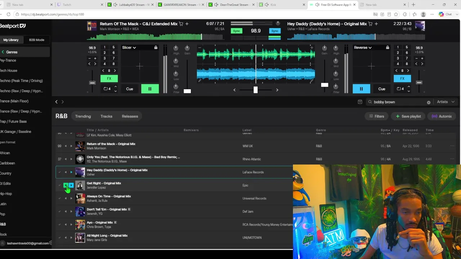Open the Filters panel
The width and height of the screenshot is (461, 259).
coord(377,116)
